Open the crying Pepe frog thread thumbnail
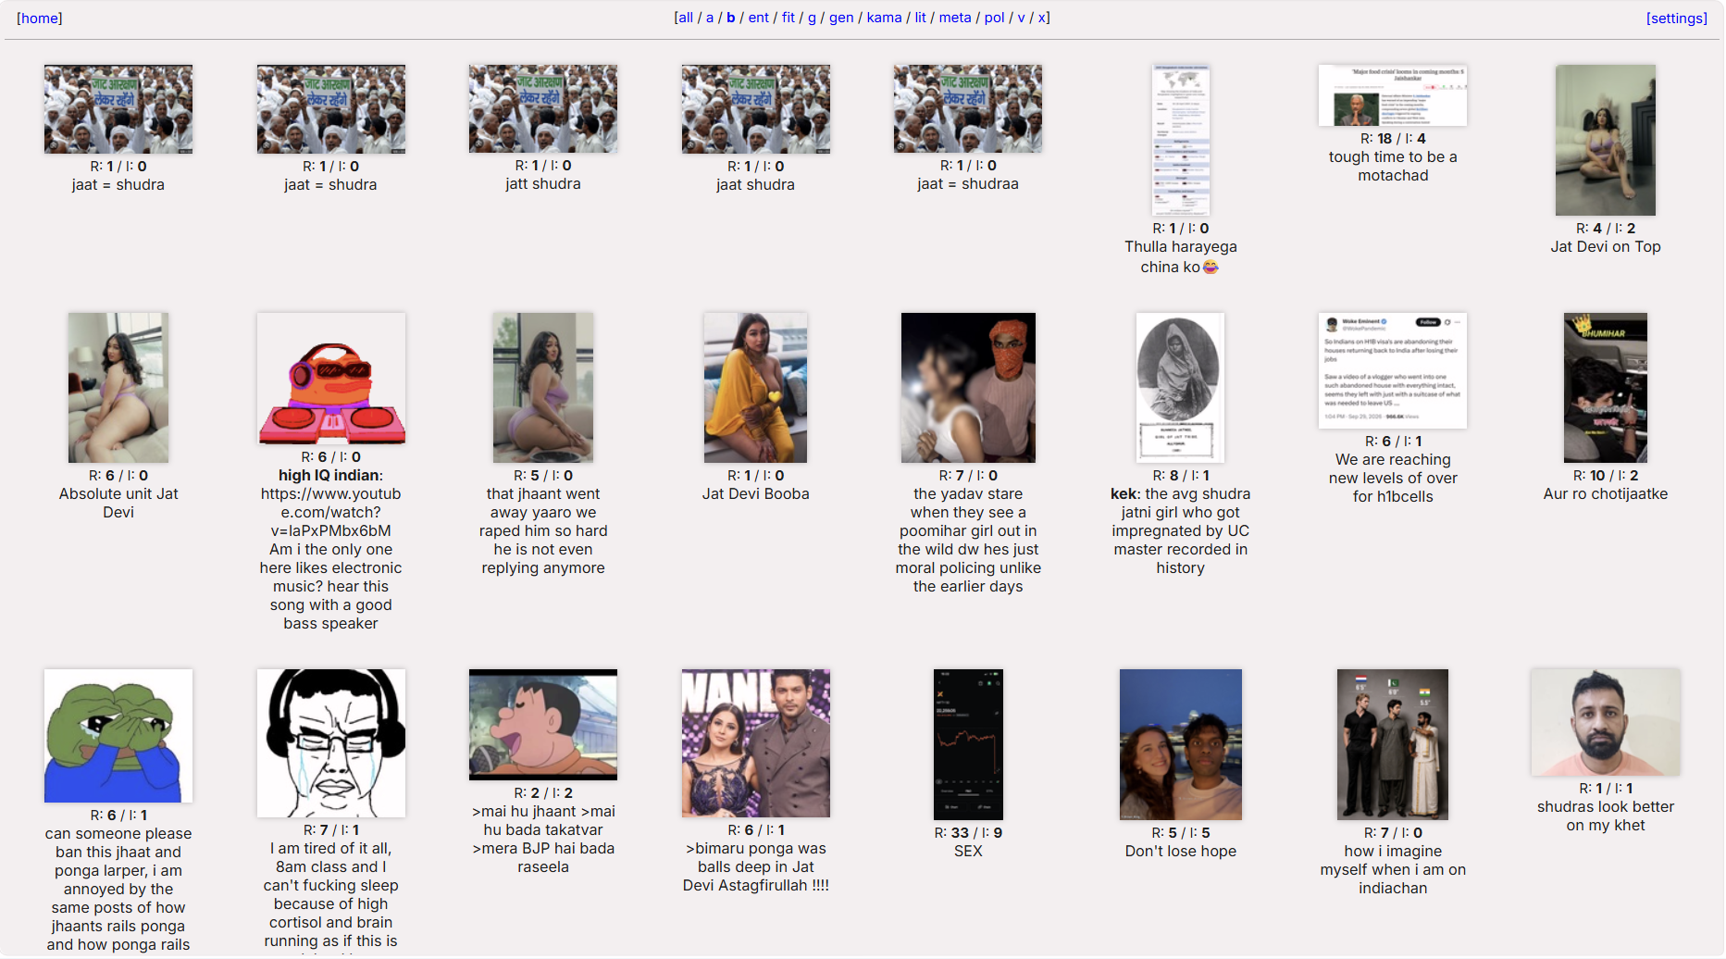1726x959 pixels. 118,736
